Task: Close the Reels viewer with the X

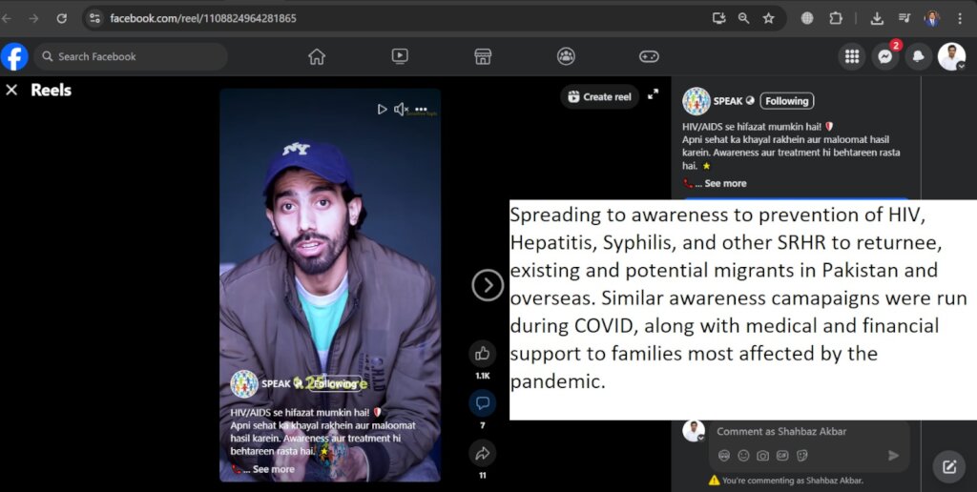Action: tap(11, 90)
